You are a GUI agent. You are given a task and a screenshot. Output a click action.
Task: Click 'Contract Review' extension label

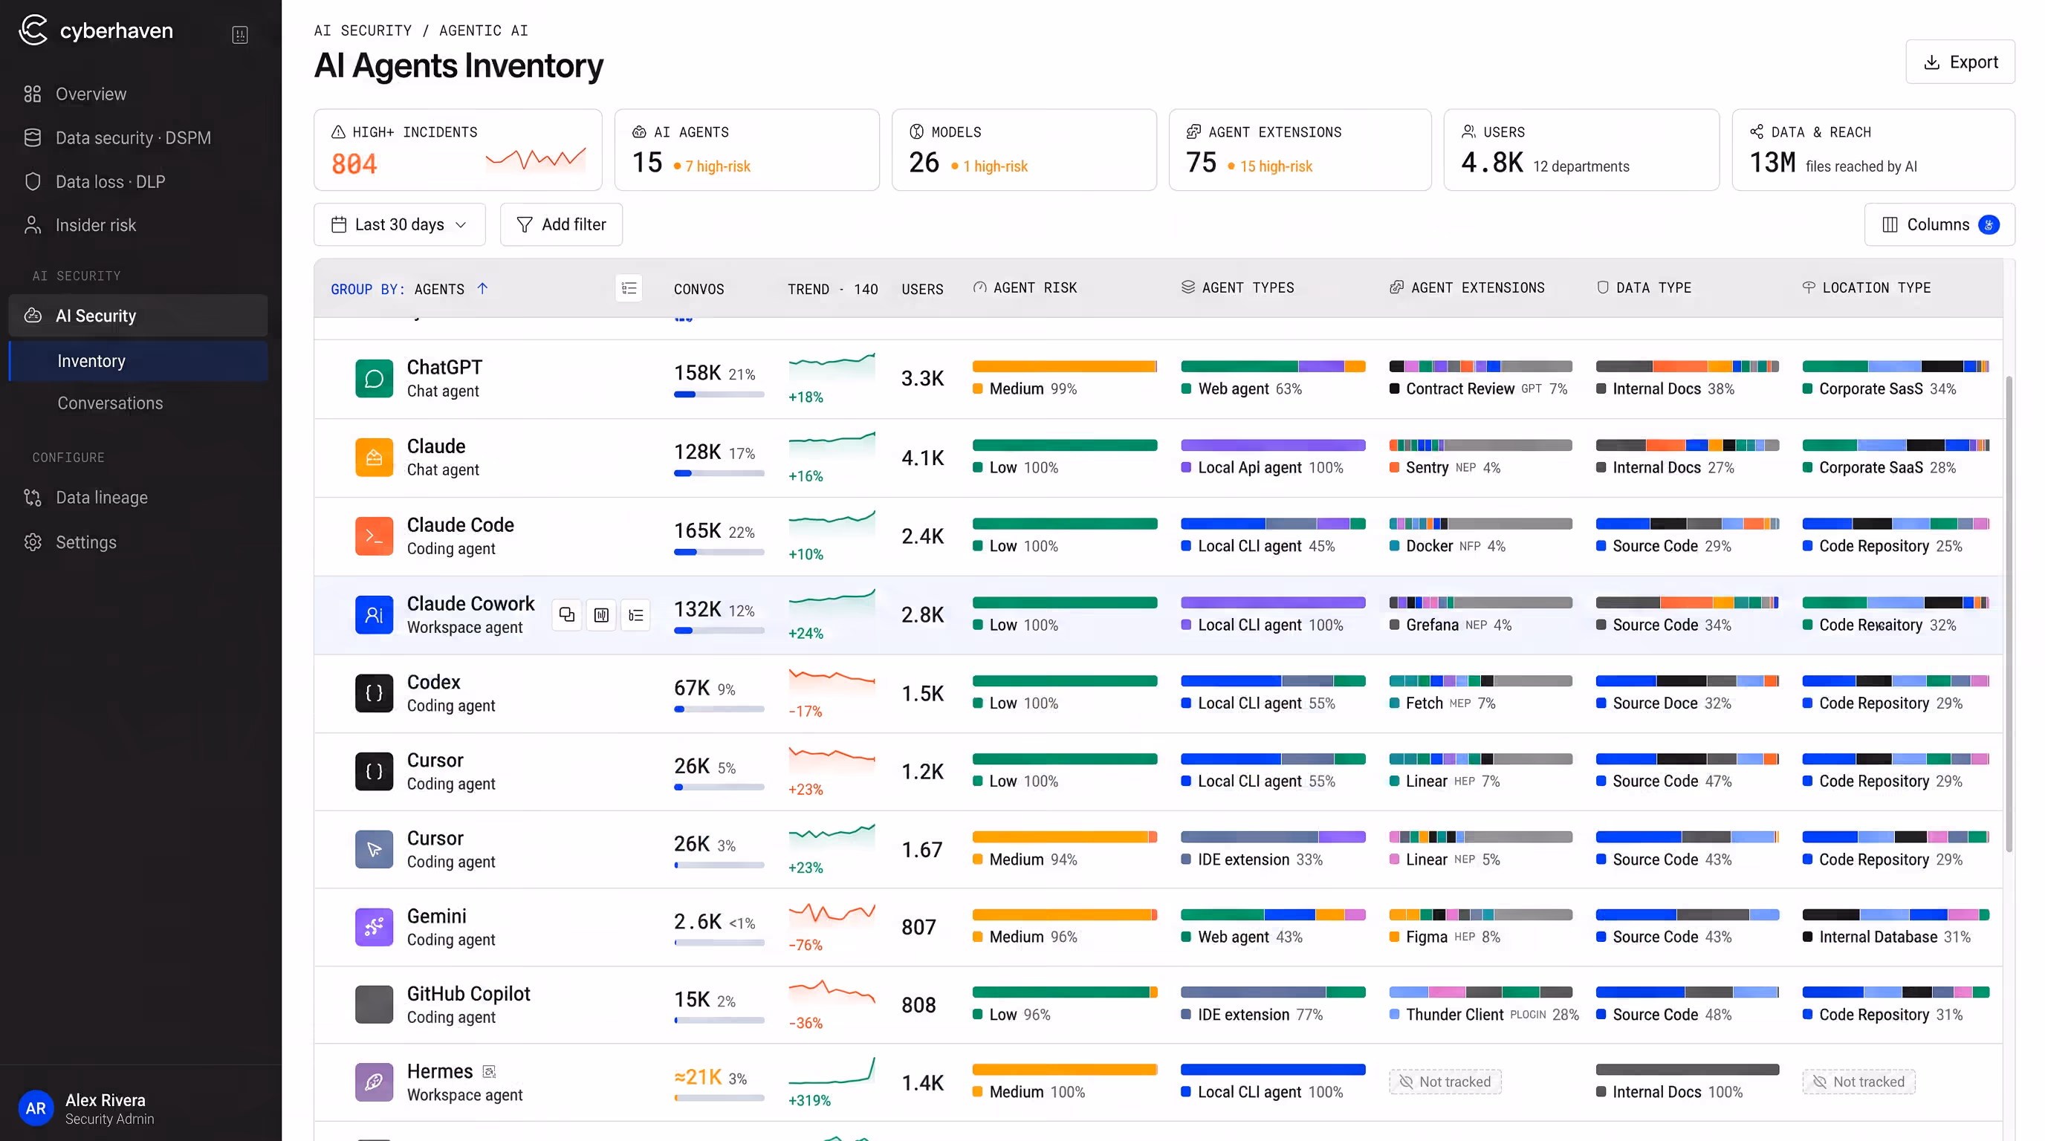point(1460,389)
